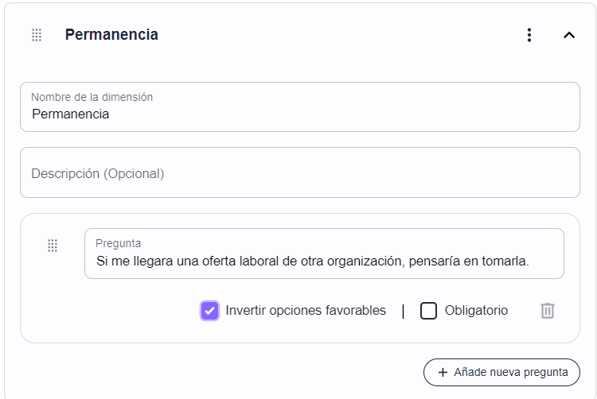597x399 pixels.
Task: Click the Permanencia header title
Action: [x=111, y=35]
